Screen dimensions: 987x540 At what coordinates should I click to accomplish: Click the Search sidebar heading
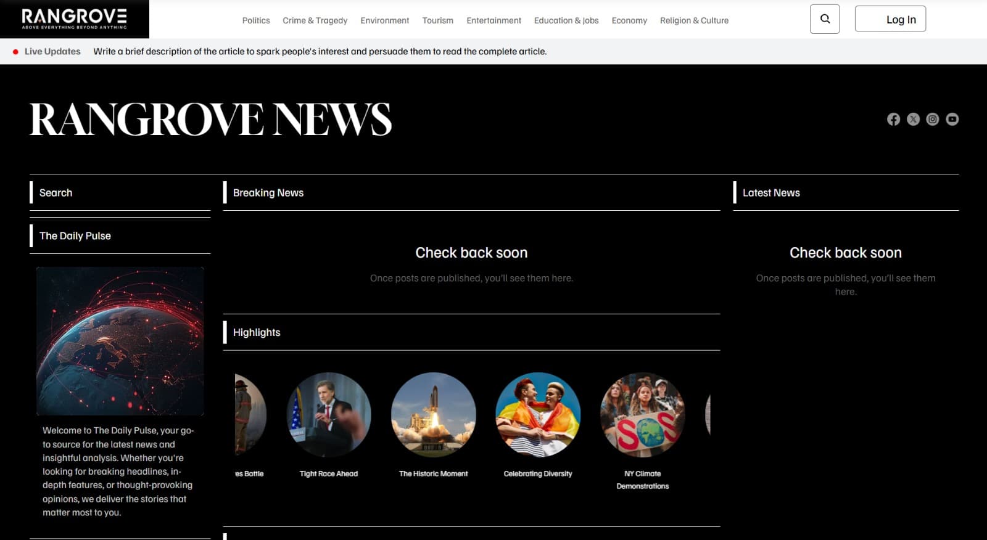(x=56, y=192)
